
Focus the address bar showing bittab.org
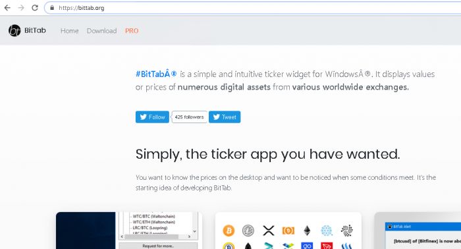coord(253,8)
